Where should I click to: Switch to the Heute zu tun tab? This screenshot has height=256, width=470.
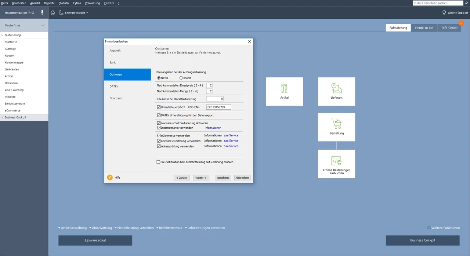(x=424, y=28)
